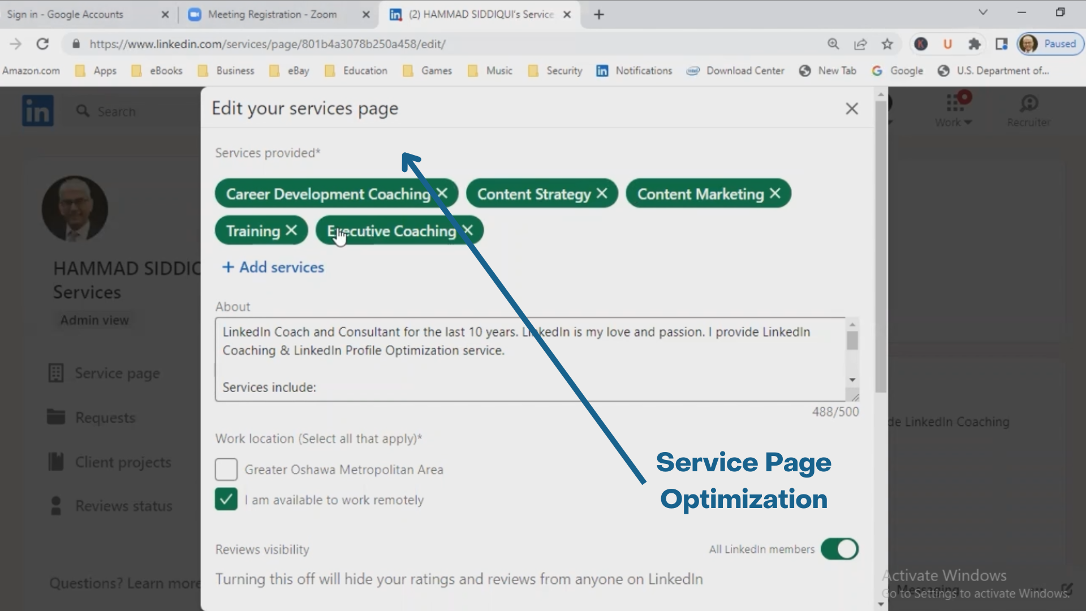Switch to Sign in - Google Accounts tab
The height and width of the screenshot is (611, 1086).
coord(65,15)
